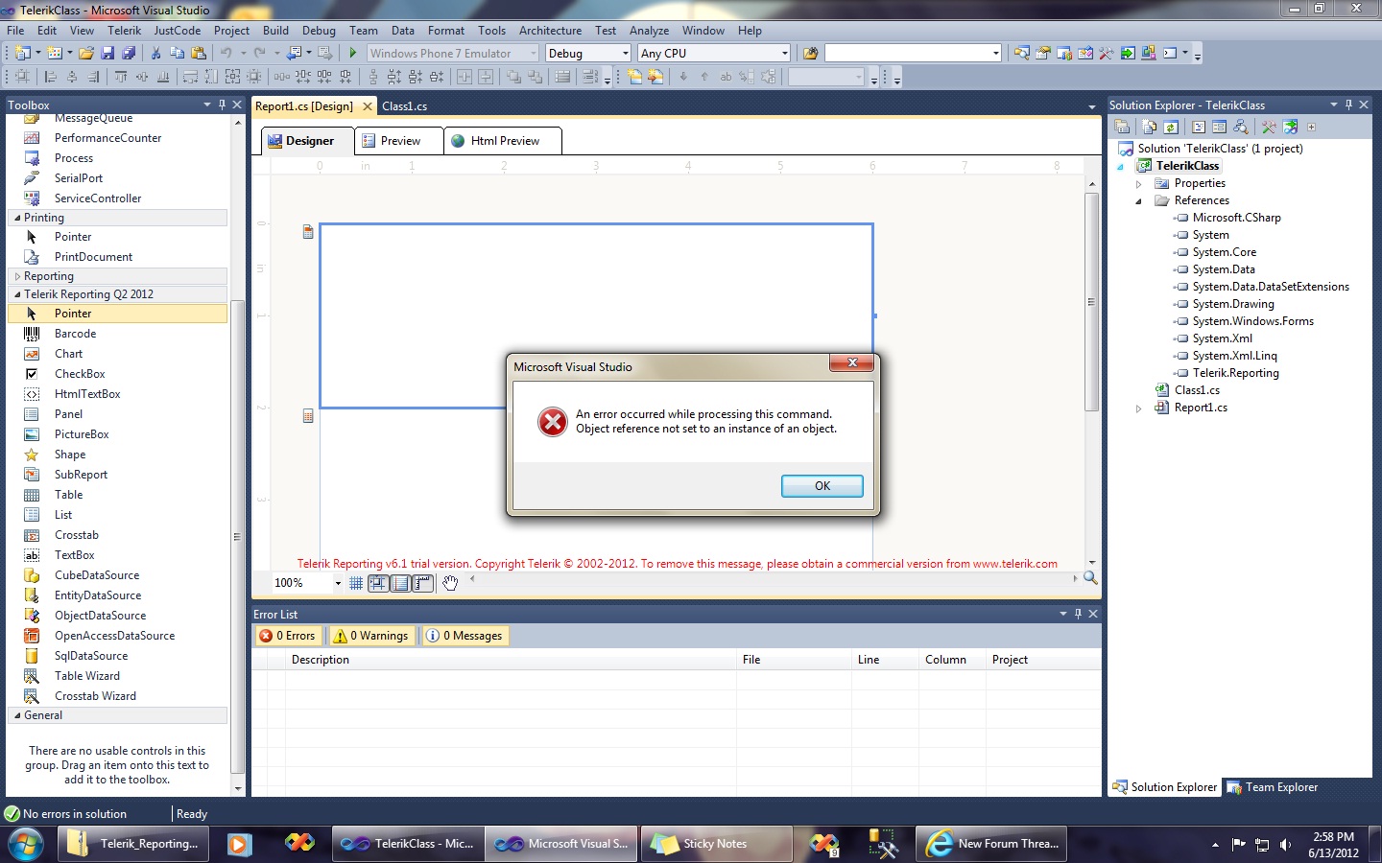Viewport: 1382px width, 863px height.
Task: Select the SqlDataSource item in Toolbox
Action: [x=117, y=656]
